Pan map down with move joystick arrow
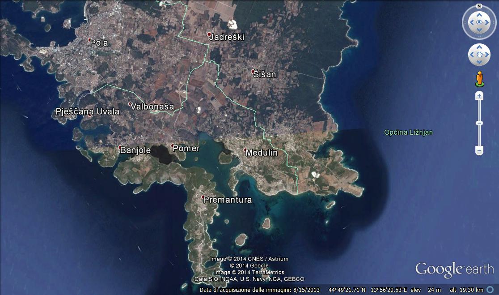This screenshot has height=295, width=499. point(479,62)
